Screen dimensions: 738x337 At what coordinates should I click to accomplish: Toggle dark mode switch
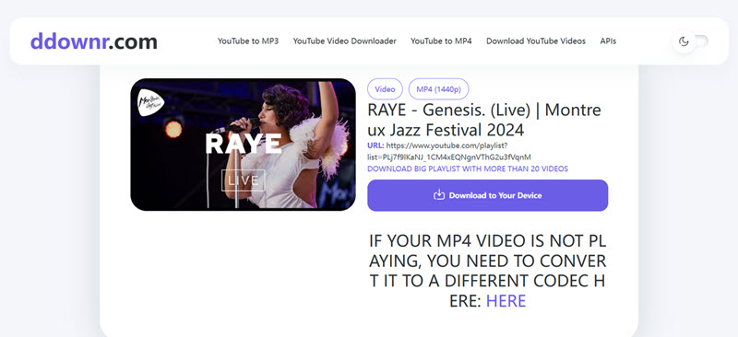click(690, 41)
